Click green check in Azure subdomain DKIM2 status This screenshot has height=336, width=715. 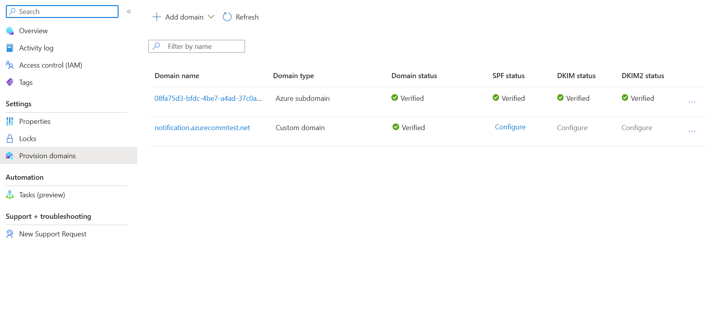click(625, 98)
